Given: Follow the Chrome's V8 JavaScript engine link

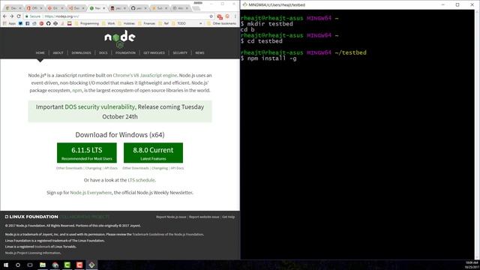Looking at the screenshot, I should tap(145, 75).
